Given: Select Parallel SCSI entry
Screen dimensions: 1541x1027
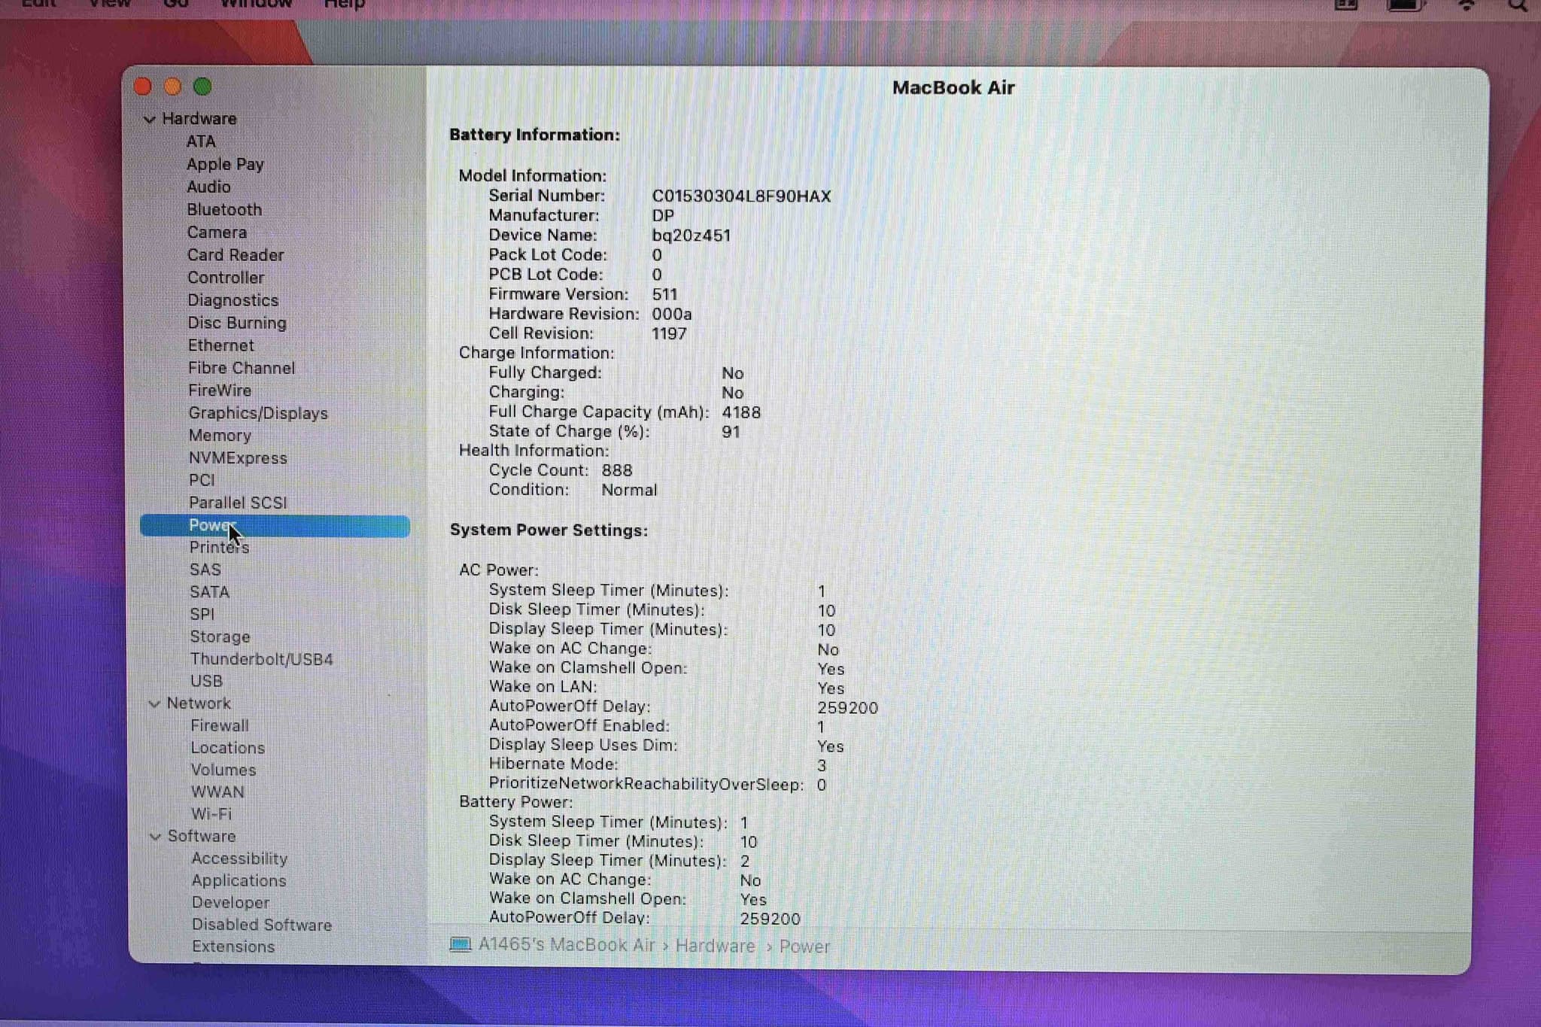Looking at the screenshot, I should tap(238, 502).
